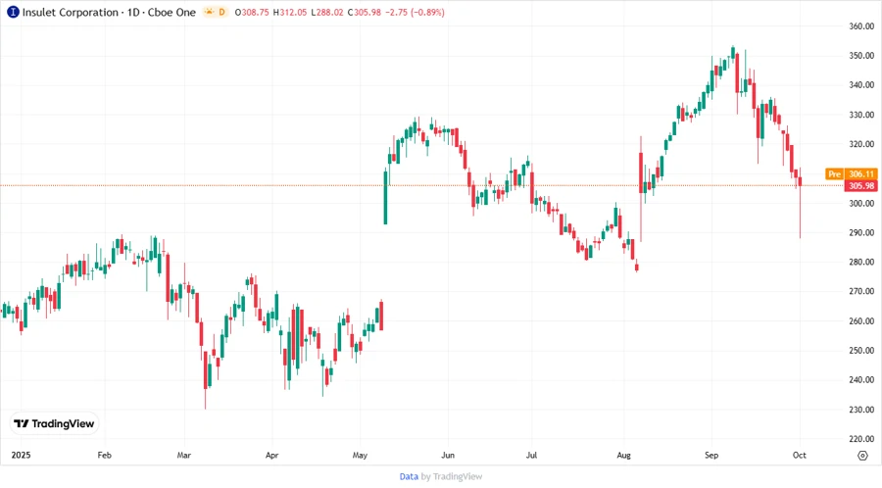Click the 250.00 level on price scale
This screenshot has height=488, width=882.
[861, 351]
